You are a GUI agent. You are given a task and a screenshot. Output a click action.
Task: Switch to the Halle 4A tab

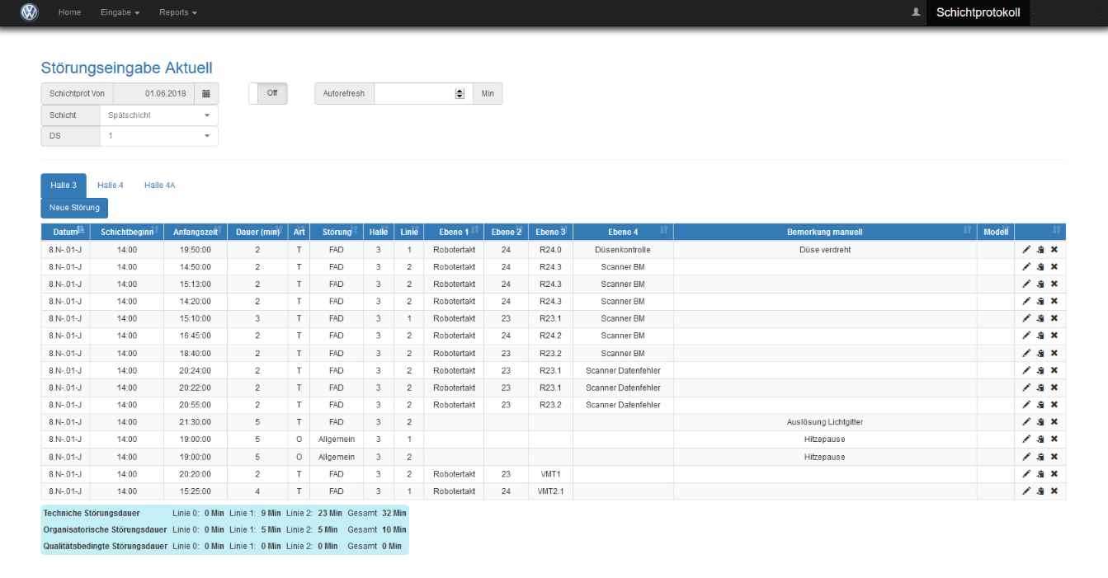(x=159, y=186)
